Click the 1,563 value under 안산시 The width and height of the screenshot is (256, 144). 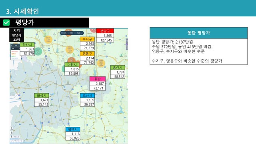click(27, 49)
